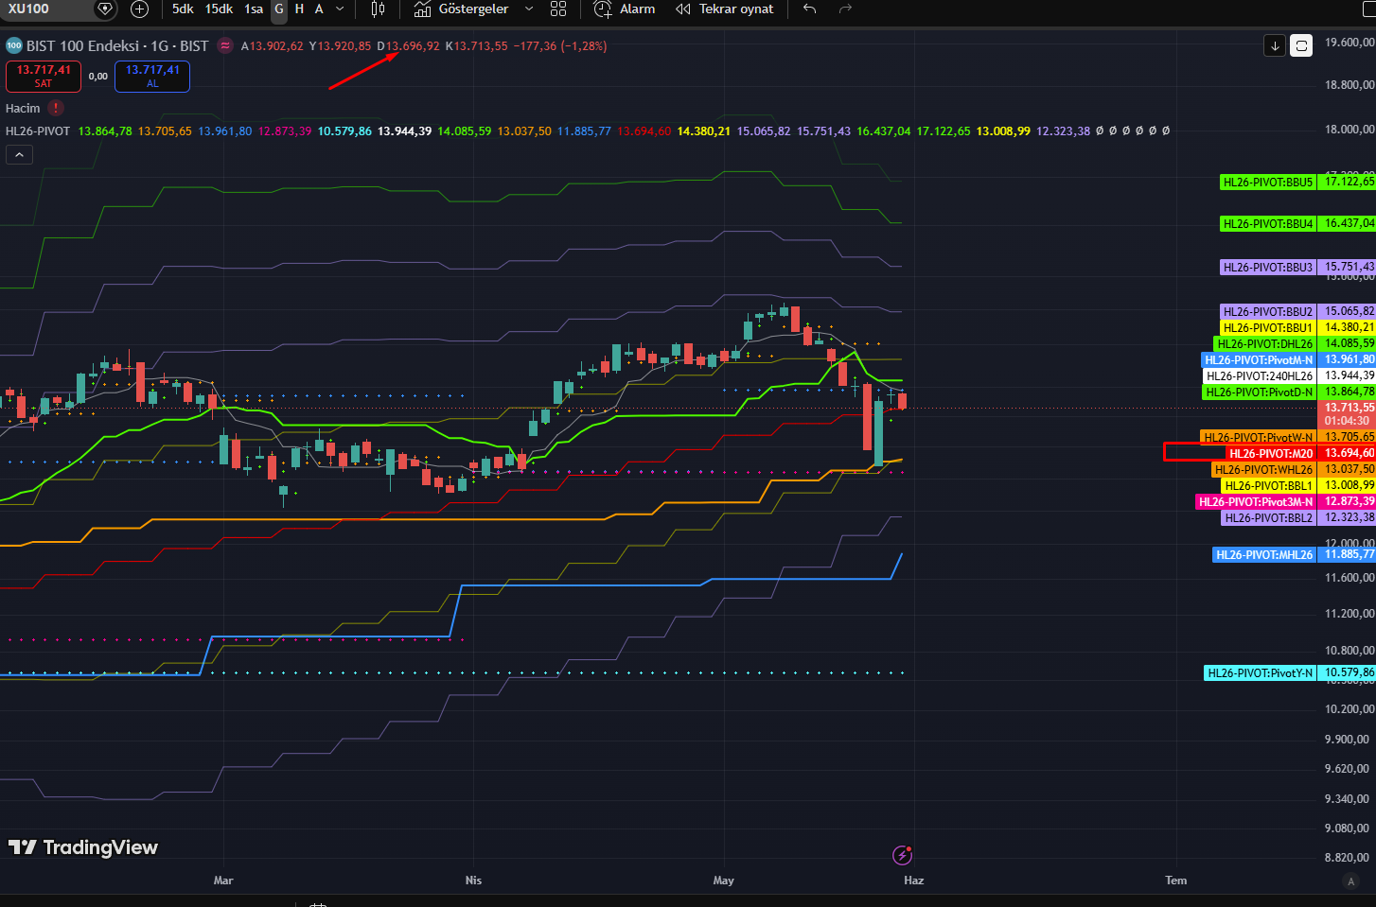The image size is (1376, 907).
Task: Click the HL26-PIVOT:PivotM-N price label
Action: pos(1258,360)
